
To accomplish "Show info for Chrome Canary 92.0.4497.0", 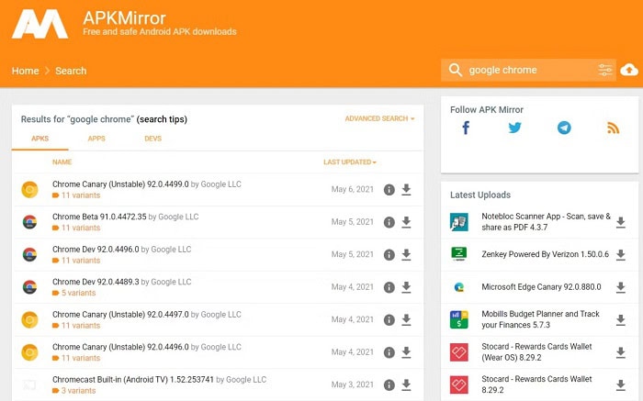I will tap(389, 319).
